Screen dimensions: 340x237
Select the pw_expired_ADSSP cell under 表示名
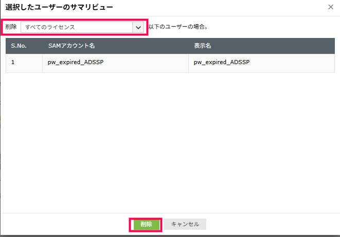pos(261,63)
